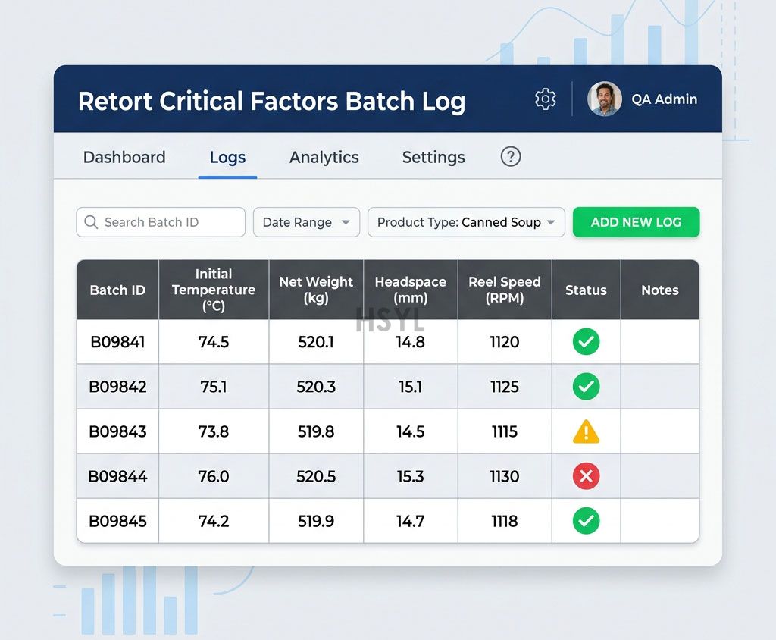Viewport: 776px width, 640px height.
Task: Click the red failed status for B09844
Action: point(586,476)
